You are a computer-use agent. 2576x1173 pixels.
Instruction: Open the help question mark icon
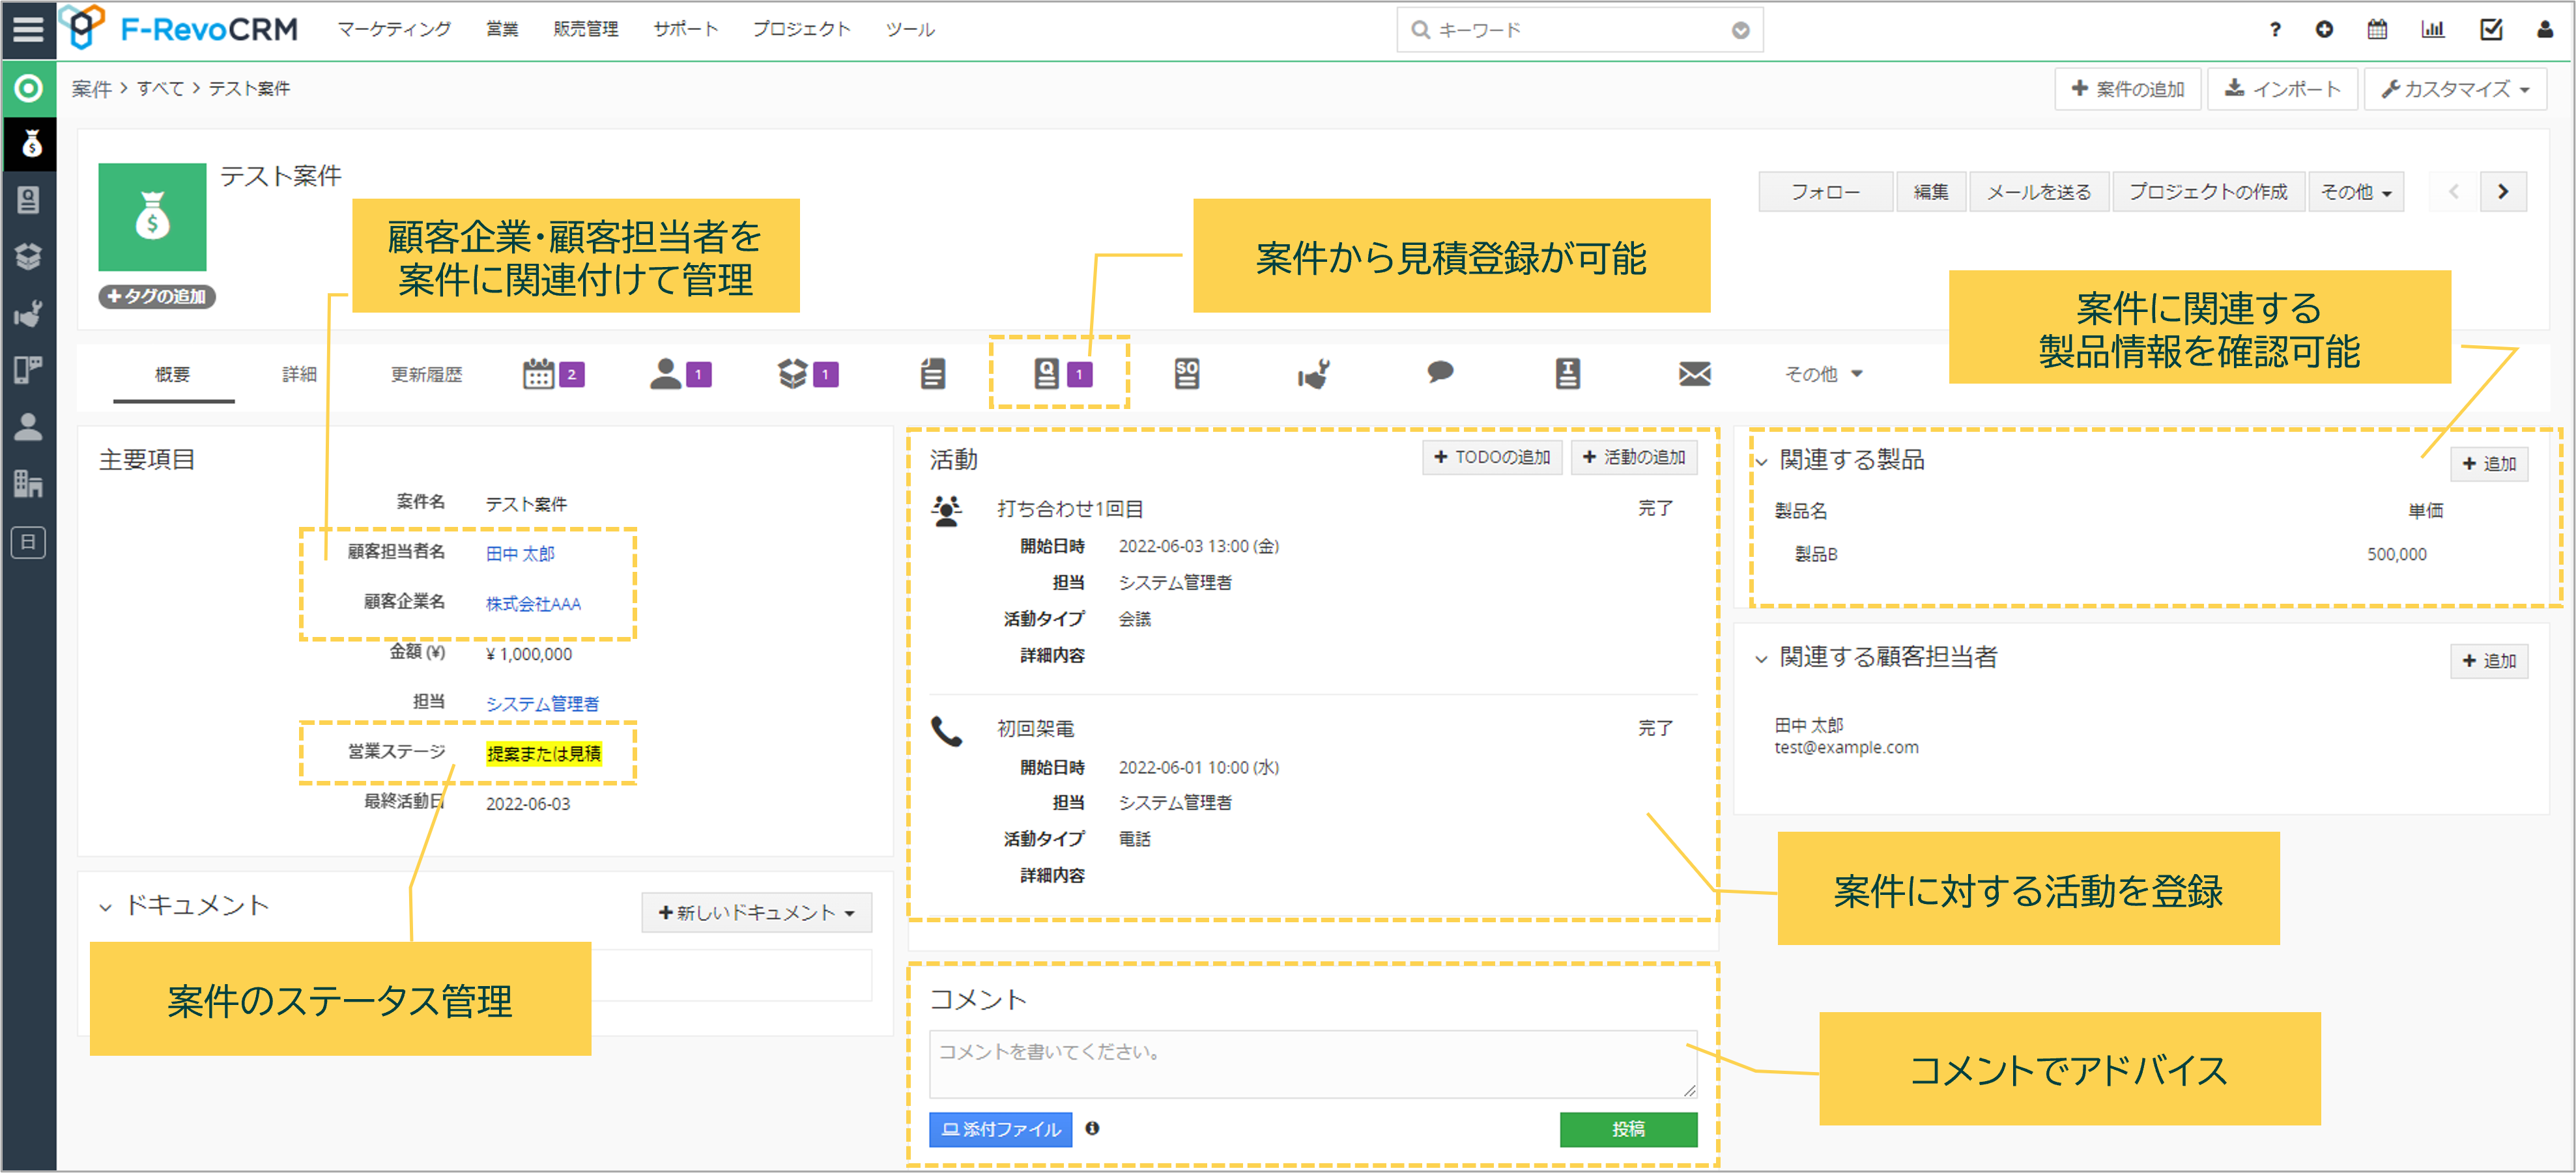[x=2275, y=29]
